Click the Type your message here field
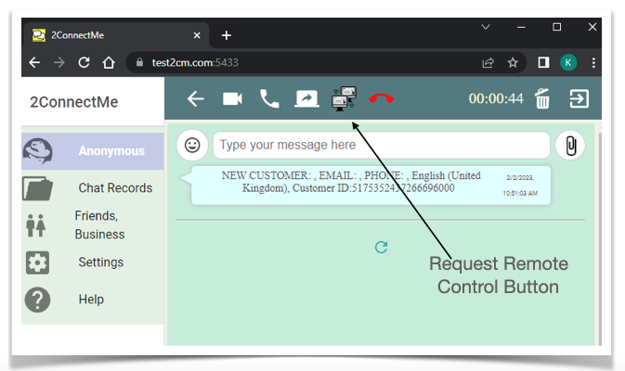Screen dimensions: 625x371 point(382,146)
